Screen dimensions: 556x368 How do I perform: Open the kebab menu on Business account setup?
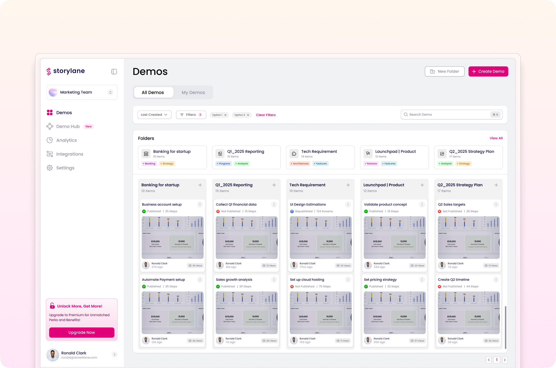click(200, 204)
